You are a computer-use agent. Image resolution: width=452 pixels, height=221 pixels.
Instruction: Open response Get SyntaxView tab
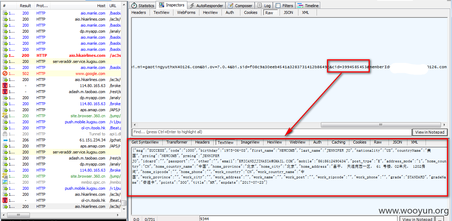(145, 142)
